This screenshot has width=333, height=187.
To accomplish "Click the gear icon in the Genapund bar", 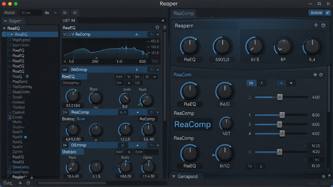I will [324, 176].
